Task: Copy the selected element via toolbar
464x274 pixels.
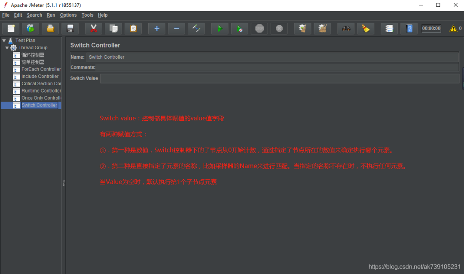Action: point(113,28)
